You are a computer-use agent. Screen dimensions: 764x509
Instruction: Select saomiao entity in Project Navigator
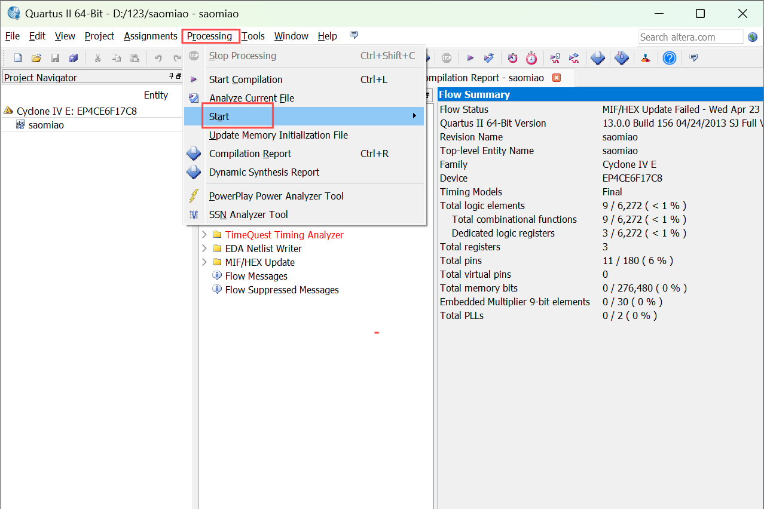coord(46,125)
